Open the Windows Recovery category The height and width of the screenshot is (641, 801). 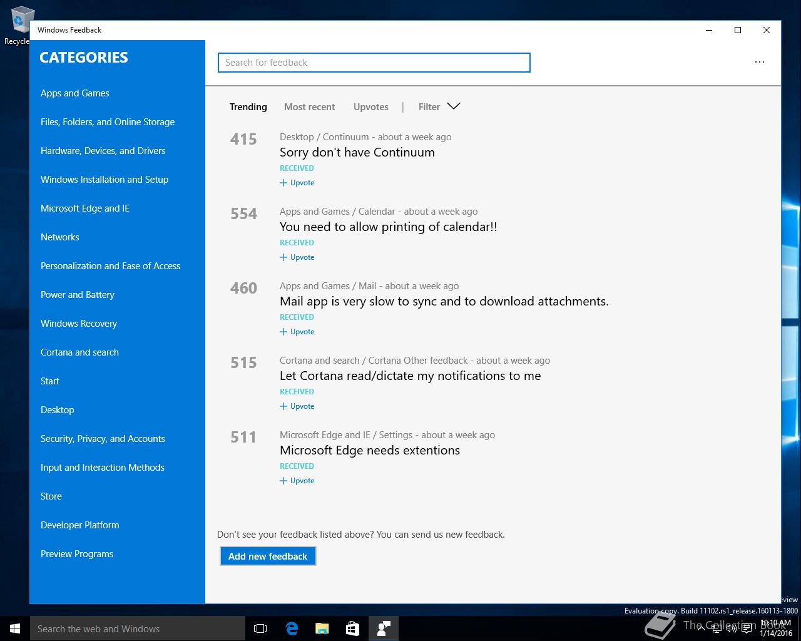click(x=79, y=324)
